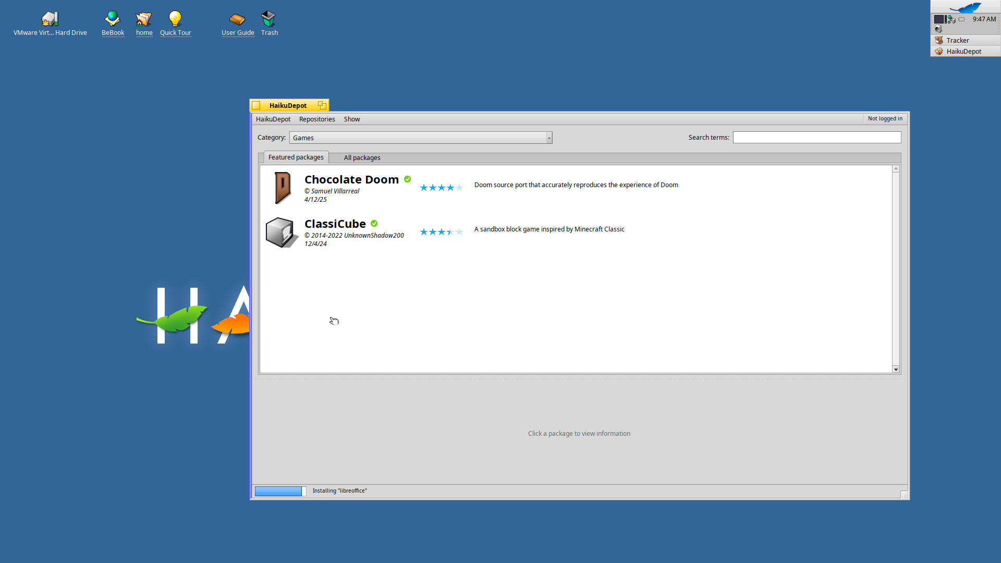Switch to the Featured packages tab

(x=296, y=157)
